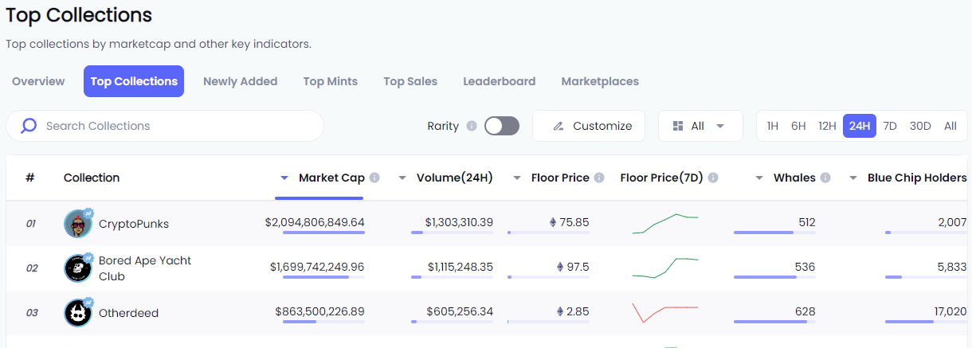The height and width of the screenshot is (348, 972).
Task: Select the 7D time range
Action: 890,126
